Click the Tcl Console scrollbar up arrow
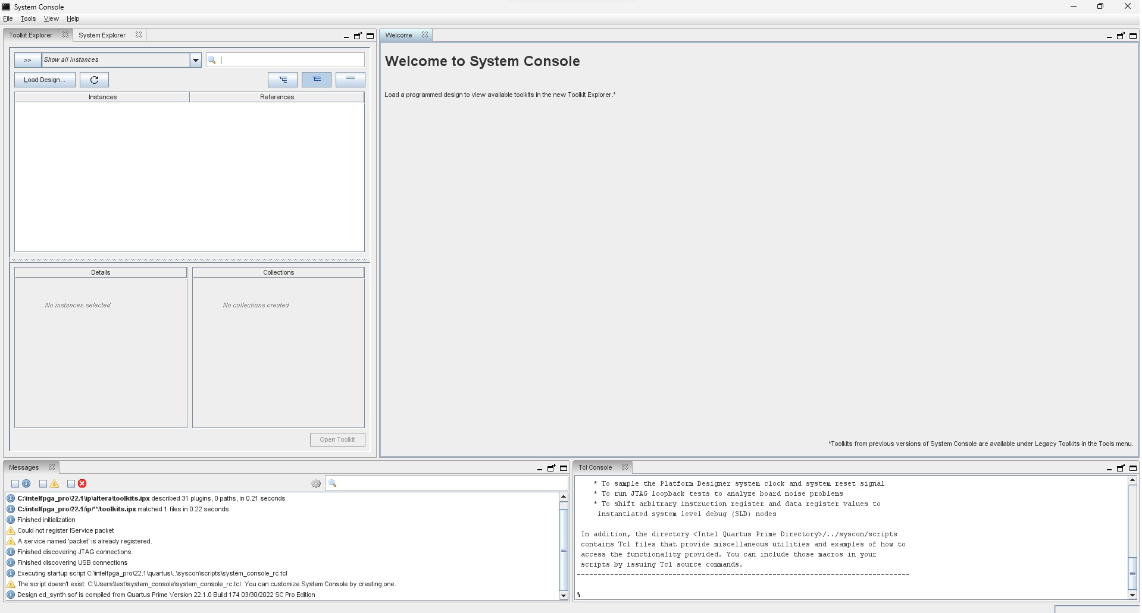The image size is (1142, 613). 1132,480
